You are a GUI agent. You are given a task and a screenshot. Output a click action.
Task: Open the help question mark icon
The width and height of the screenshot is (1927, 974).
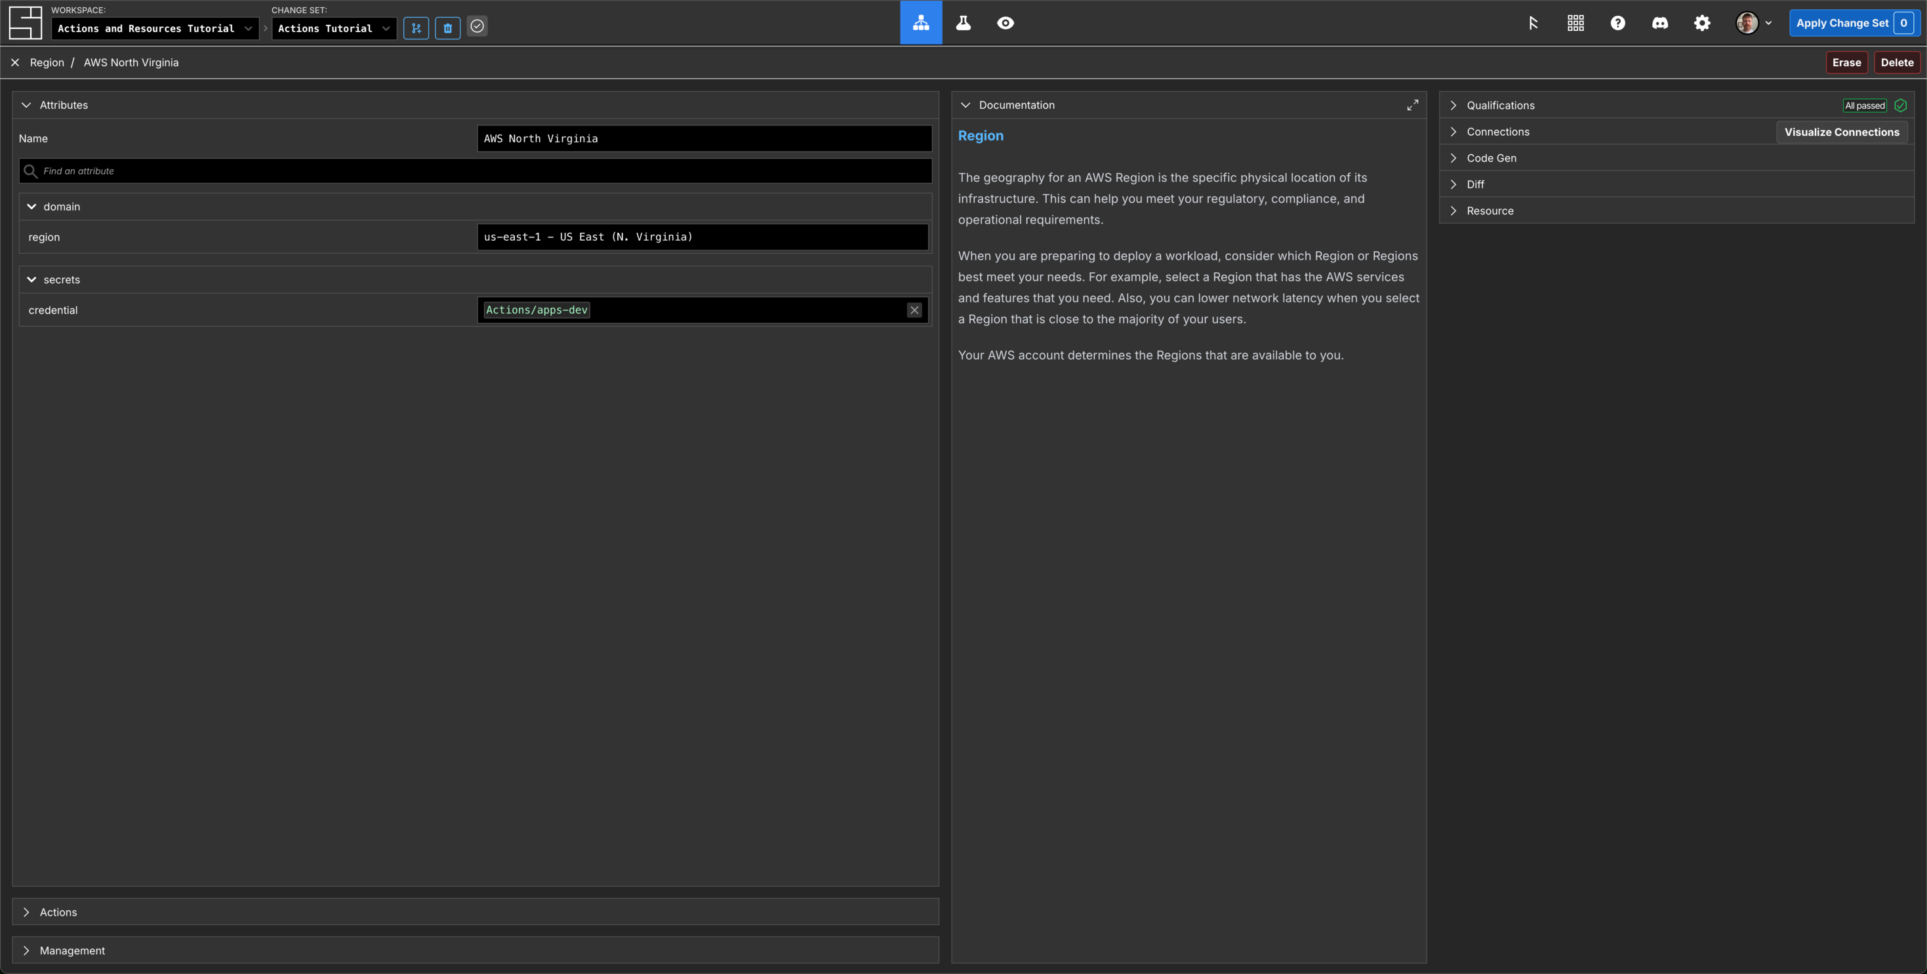1617,22
